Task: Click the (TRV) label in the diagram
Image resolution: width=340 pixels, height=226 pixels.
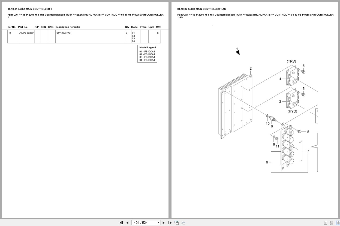Action: (291, 61)
